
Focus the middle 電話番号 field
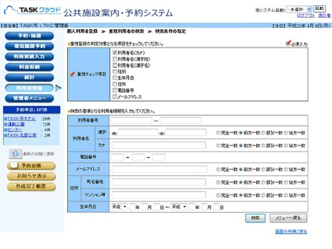138,157
